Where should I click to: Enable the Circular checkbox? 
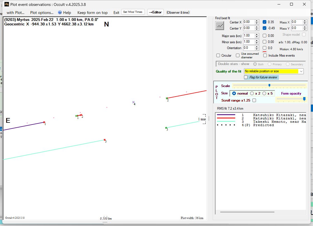tap(218, 56)
